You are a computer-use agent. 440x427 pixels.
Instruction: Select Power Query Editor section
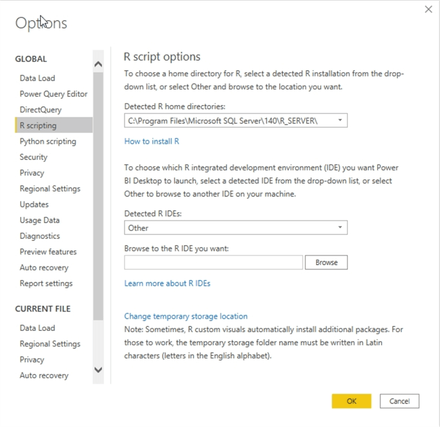tap(54, 94)
